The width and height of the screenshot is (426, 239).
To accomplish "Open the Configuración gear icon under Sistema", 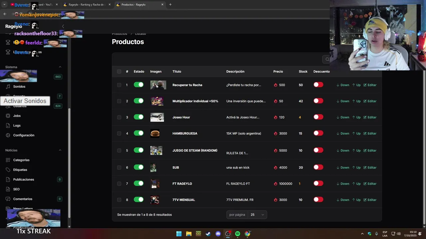I will 8,135.
